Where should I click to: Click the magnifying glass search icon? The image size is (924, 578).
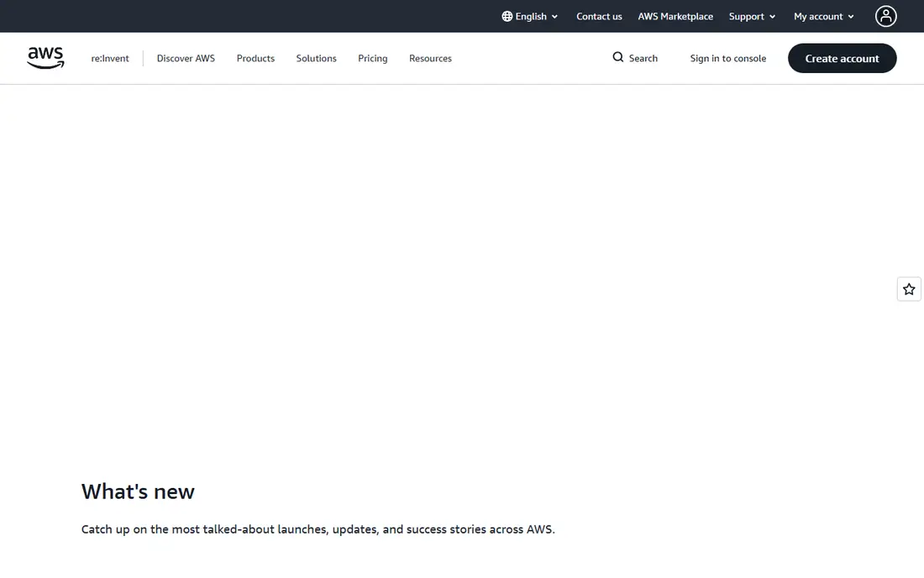(x=617, y=57)
